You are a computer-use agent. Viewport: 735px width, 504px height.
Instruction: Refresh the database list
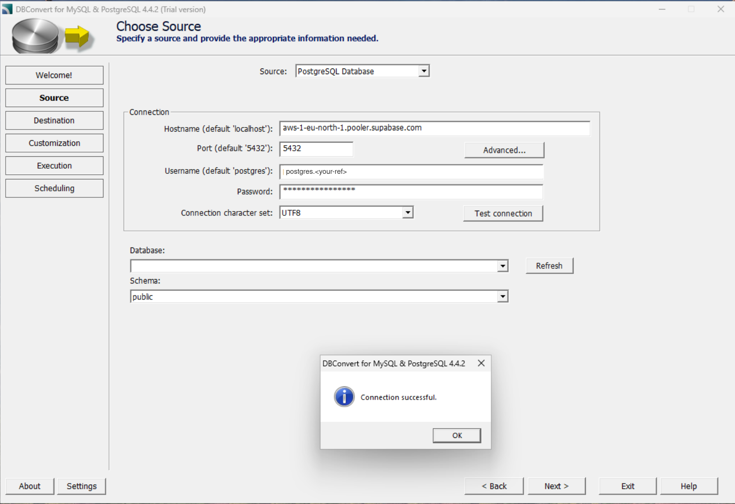point(549,266)
